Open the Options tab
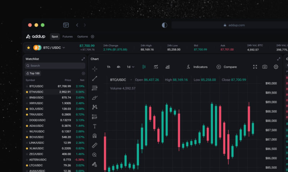Image resolution: width=288 pixels, height=172 pixels. coord(82,37)
